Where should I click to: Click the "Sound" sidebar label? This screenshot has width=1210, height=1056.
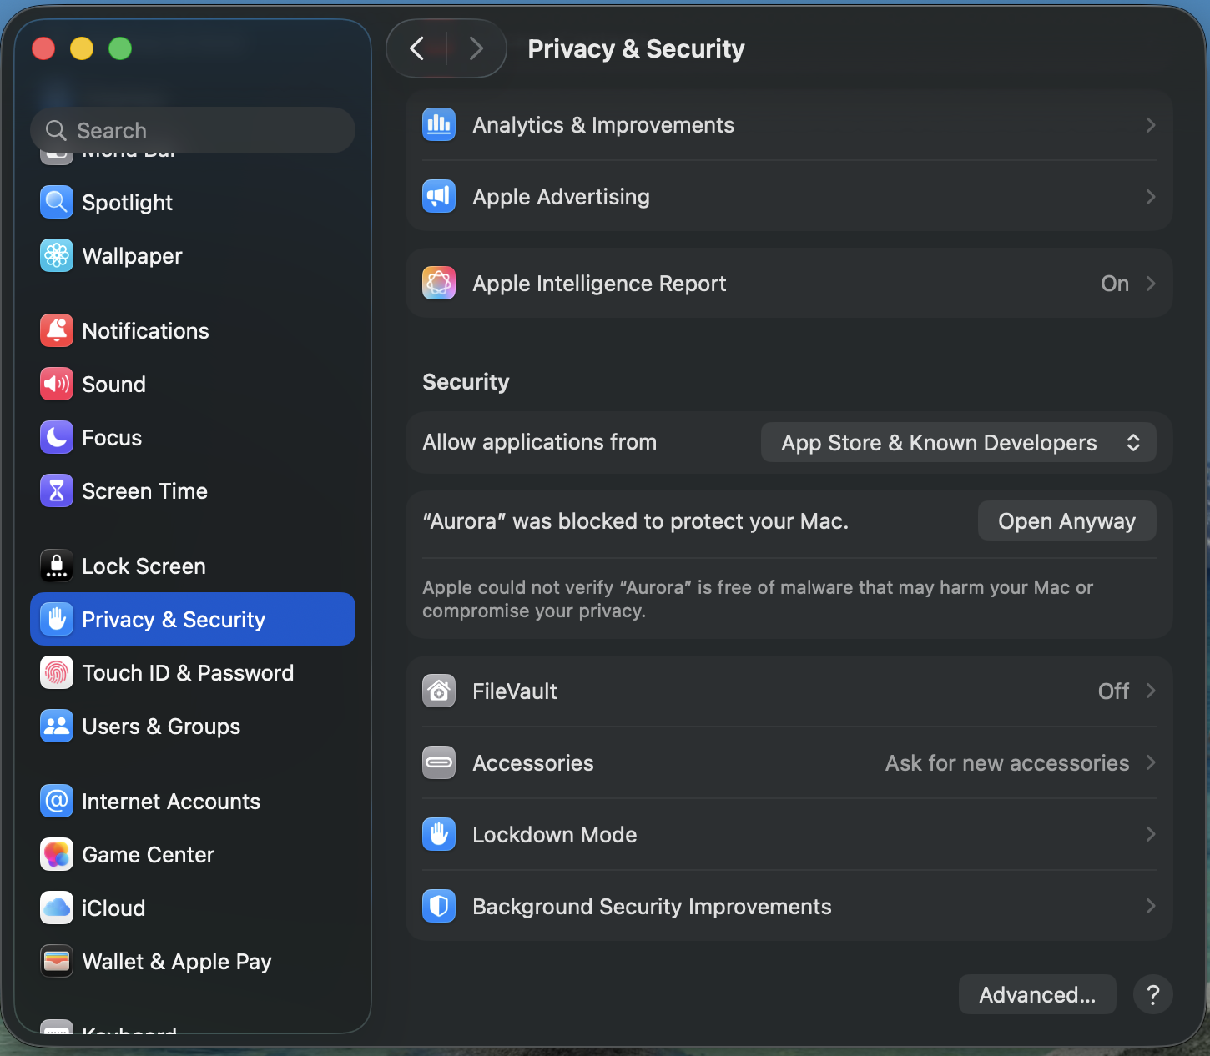(113, 385)
